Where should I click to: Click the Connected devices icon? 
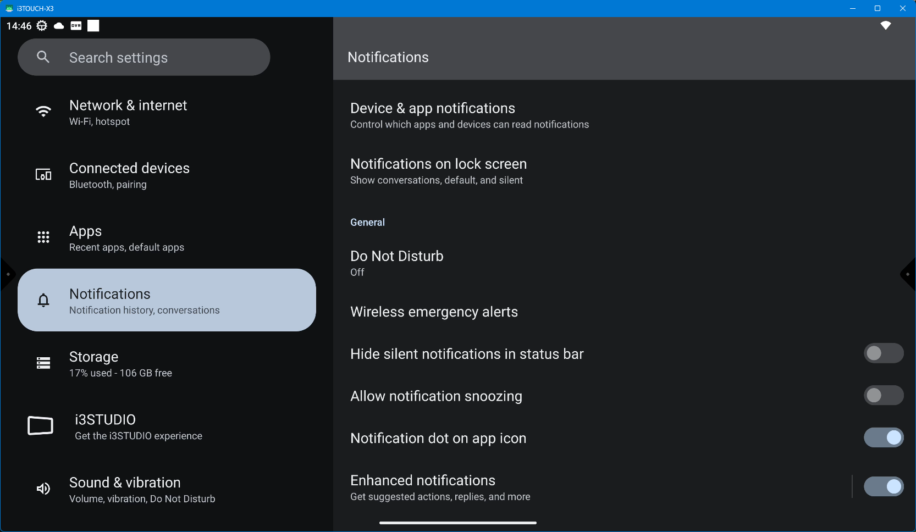[43, 175]
